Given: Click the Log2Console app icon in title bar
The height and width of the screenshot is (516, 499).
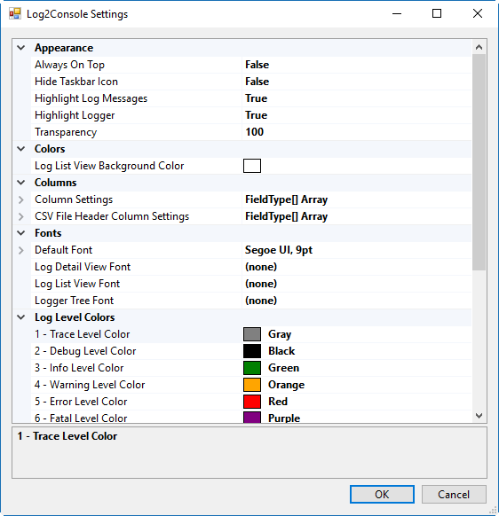Looking at the screenshot, I should tap(15, 14).
